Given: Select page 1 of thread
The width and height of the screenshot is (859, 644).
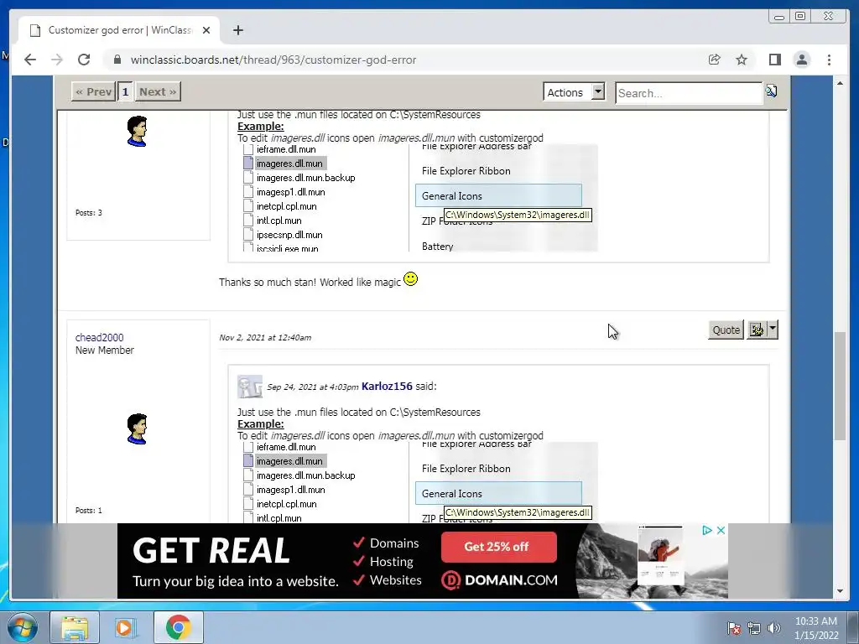Looking at the screenshot, I should tap(126, 92).
